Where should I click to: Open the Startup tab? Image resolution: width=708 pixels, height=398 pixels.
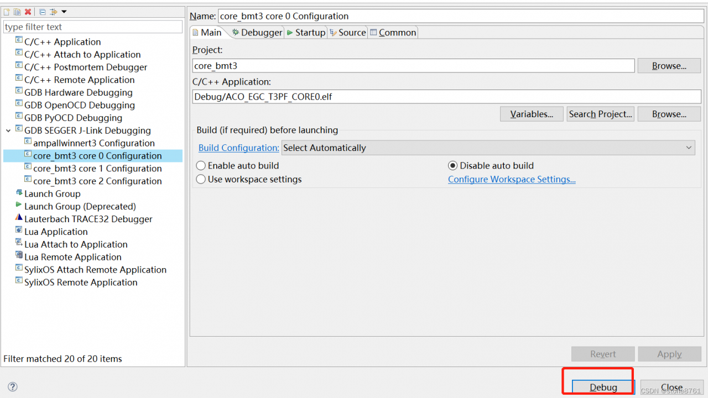pyautogui.click(x=306, y=33)
